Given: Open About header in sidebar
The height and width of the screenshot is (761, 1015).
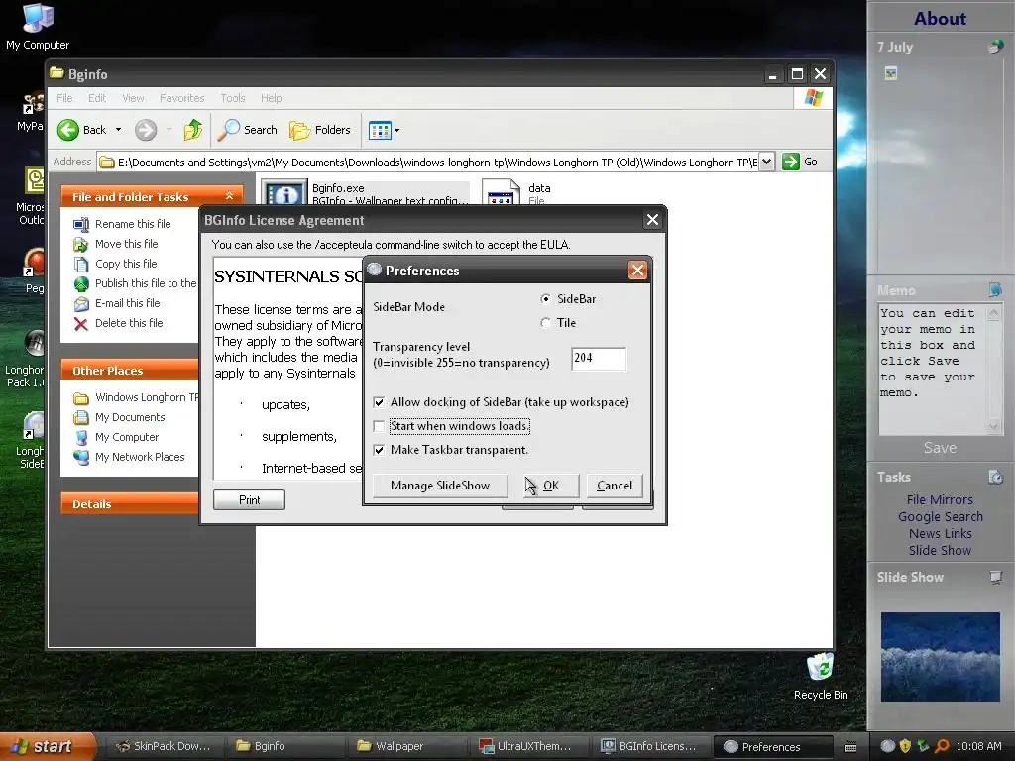Looking at the screenshot, I should (x=940, y=18).
